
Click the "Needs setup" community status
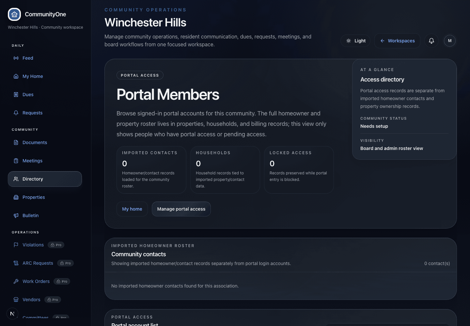374,126
